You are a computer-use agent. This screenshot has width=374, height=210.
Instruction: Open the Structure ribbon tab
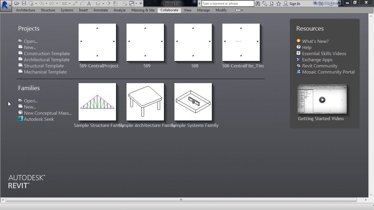coord(48,10)
